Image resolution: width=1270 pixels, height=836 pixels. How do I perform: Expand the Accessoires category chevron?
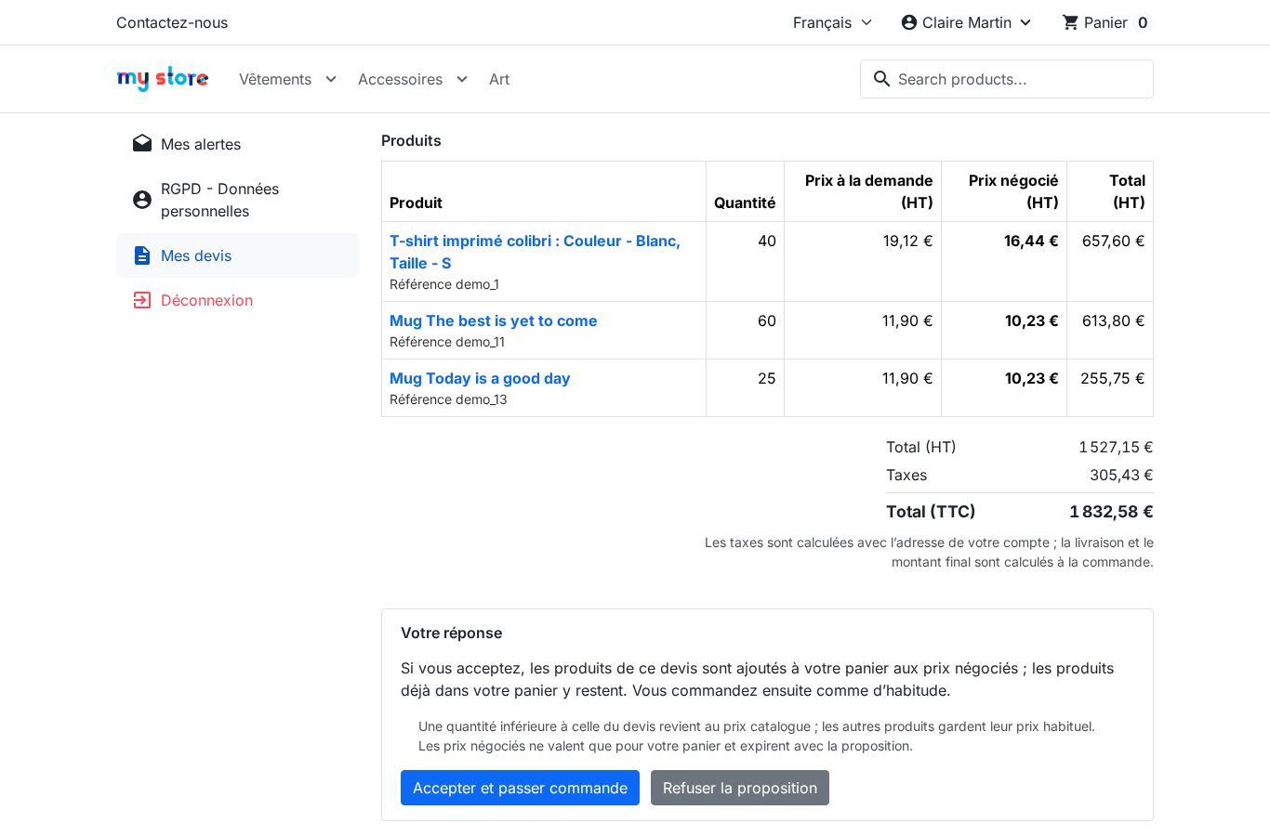coord(461,79)
